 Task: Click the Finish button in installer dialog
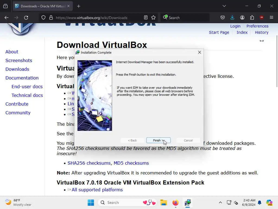coord(158,140)
